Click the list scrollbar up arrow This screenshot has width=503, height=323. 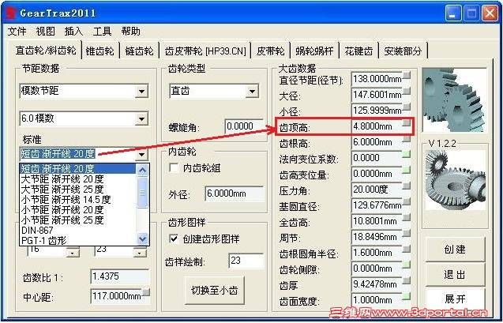tap(142, 169)
